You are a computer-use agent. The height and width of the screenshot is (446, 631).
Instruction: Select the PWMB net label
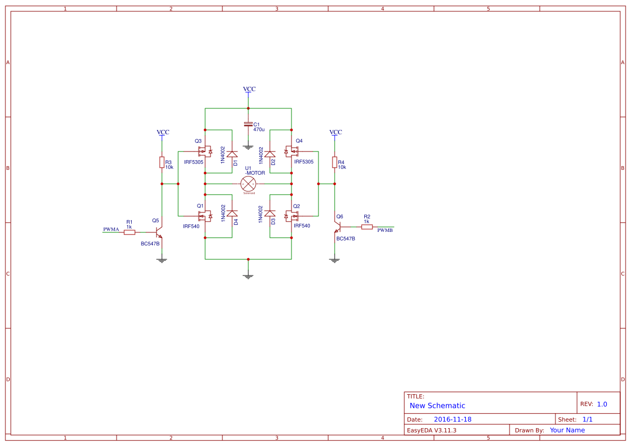[x=385, y=229]
